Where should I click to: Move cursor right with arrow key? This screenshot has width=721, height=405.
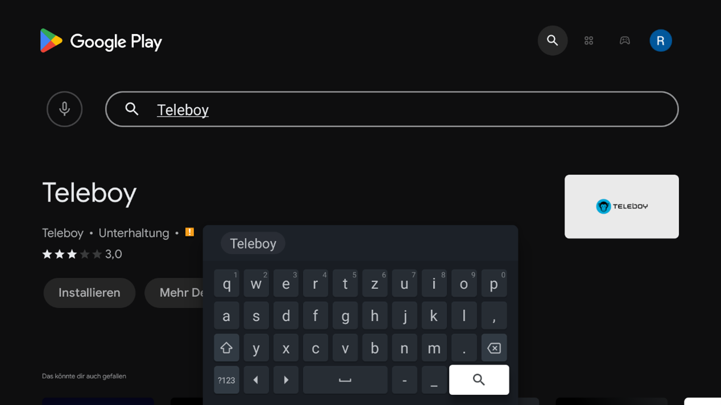pyautogui.click(x=285, y=380)
